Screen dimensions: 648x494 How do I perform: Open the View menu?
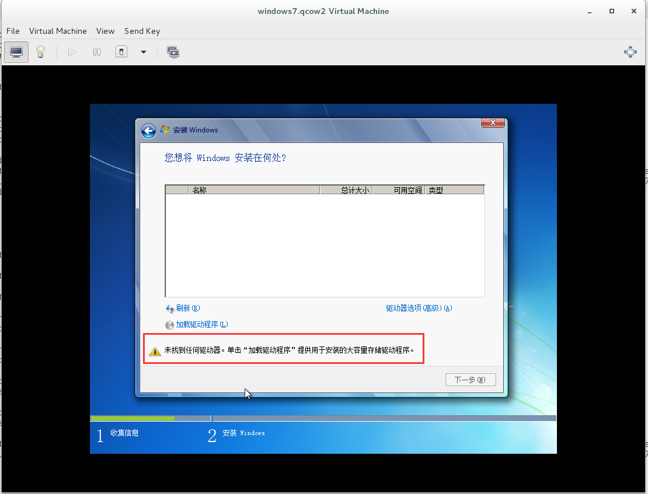coord(106,31)
